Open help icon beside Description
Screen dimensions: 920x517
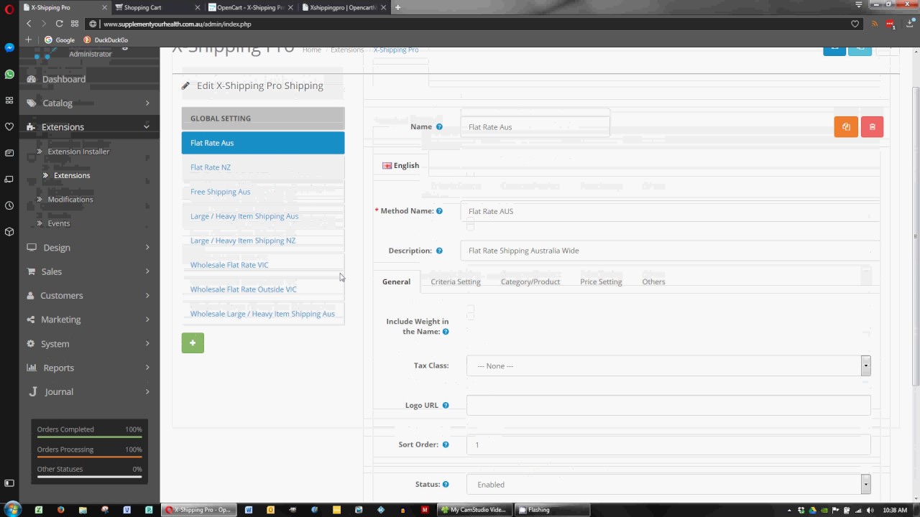tap(439, 251)
